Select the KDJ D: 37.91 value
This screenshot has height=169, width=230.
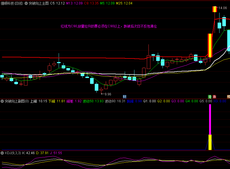[42, 153]
